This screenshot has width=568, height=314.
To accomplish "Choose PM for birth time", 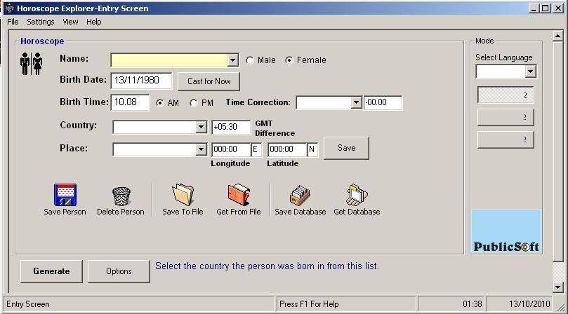I will click(194, 103).
